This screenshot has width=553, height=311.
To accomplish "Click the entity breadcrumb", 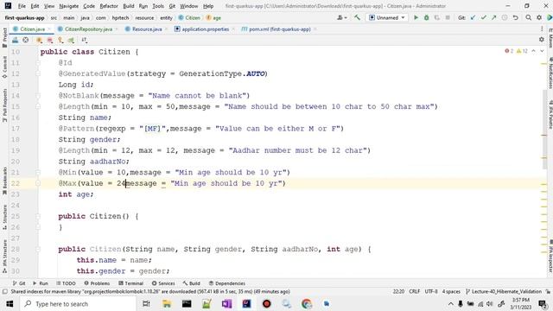I will 166,17.
